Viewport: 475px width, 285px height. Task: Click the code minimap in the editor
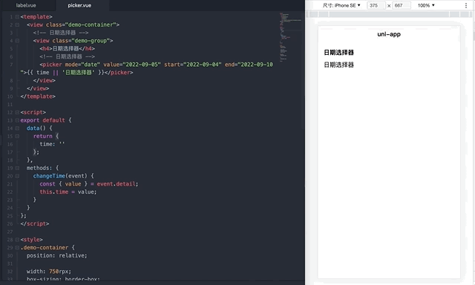click(290, 37)
